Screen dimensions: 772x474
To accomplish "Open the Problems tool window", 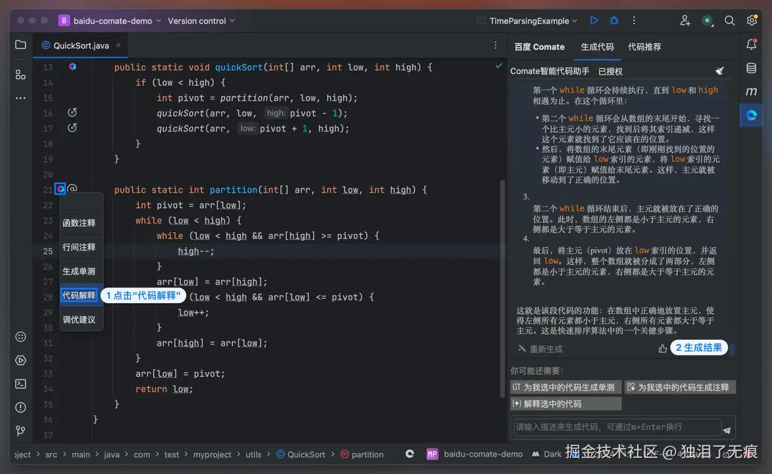I will pyautogui.click(x=21, y=408).
